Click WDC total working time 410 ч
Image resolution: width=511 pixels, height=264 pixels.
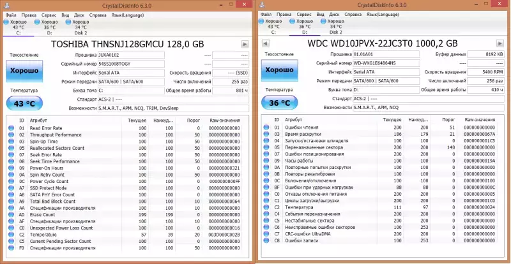[x=485, y=90]
